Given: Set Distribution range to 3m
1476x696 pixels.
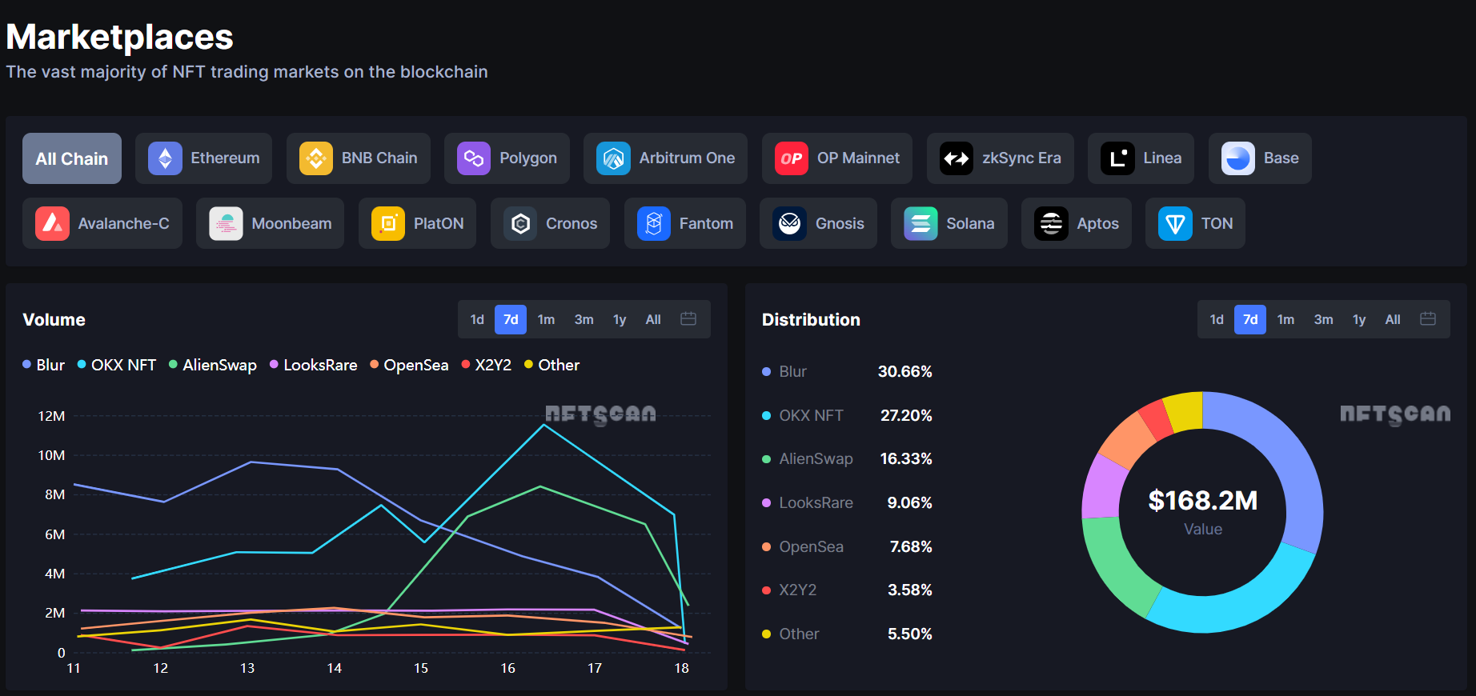Looking at the screenshot, I should coord(1324,320).
